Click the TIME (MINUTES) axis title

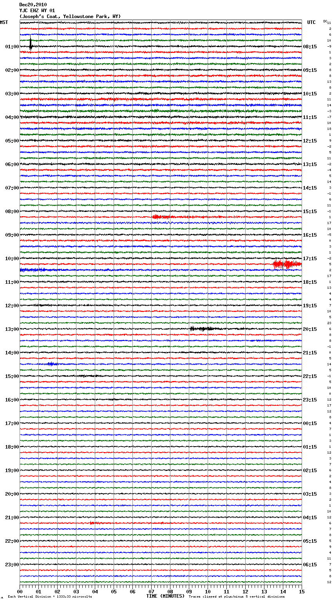tap(165, 596)
